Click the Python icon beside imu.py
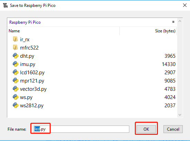190x141 pixels. pos(16,64)
